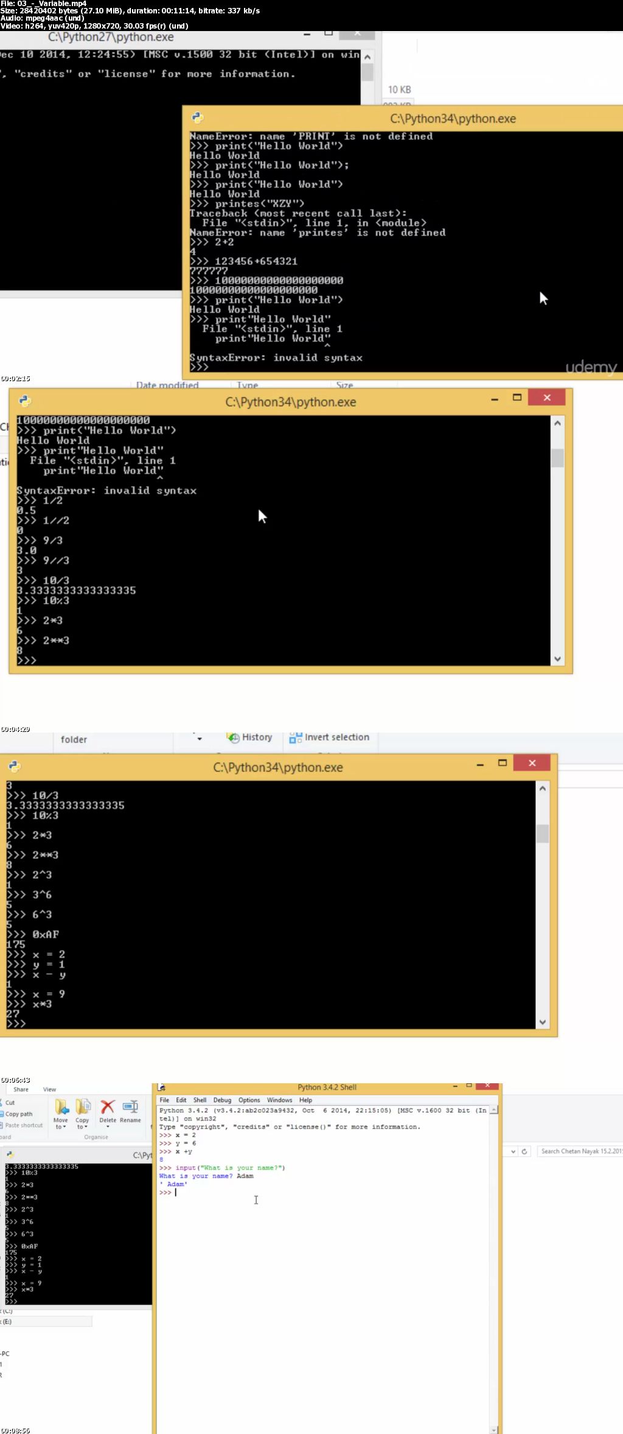623x1434 pixels.
Task: Click scroll-down arrow in console showing 1//2
Action: click(x=557, y=659)
